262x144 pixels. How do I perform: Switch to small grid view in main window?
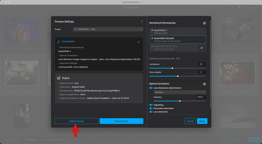(x=233, y=7)
